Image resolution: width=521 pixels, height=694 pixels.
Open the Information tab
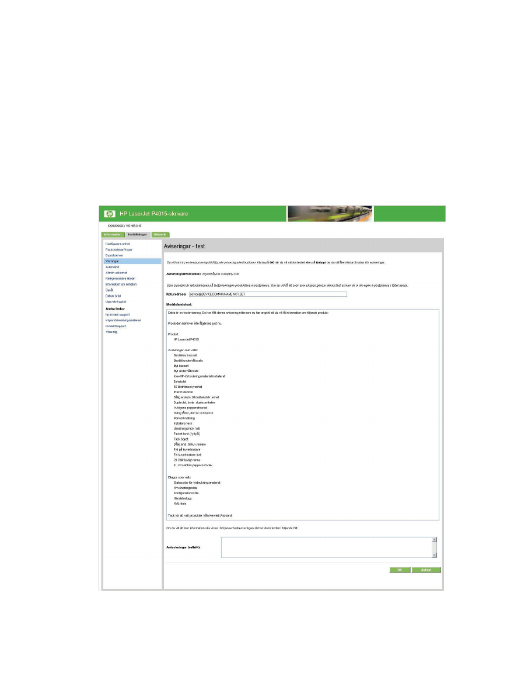(113, 235)
